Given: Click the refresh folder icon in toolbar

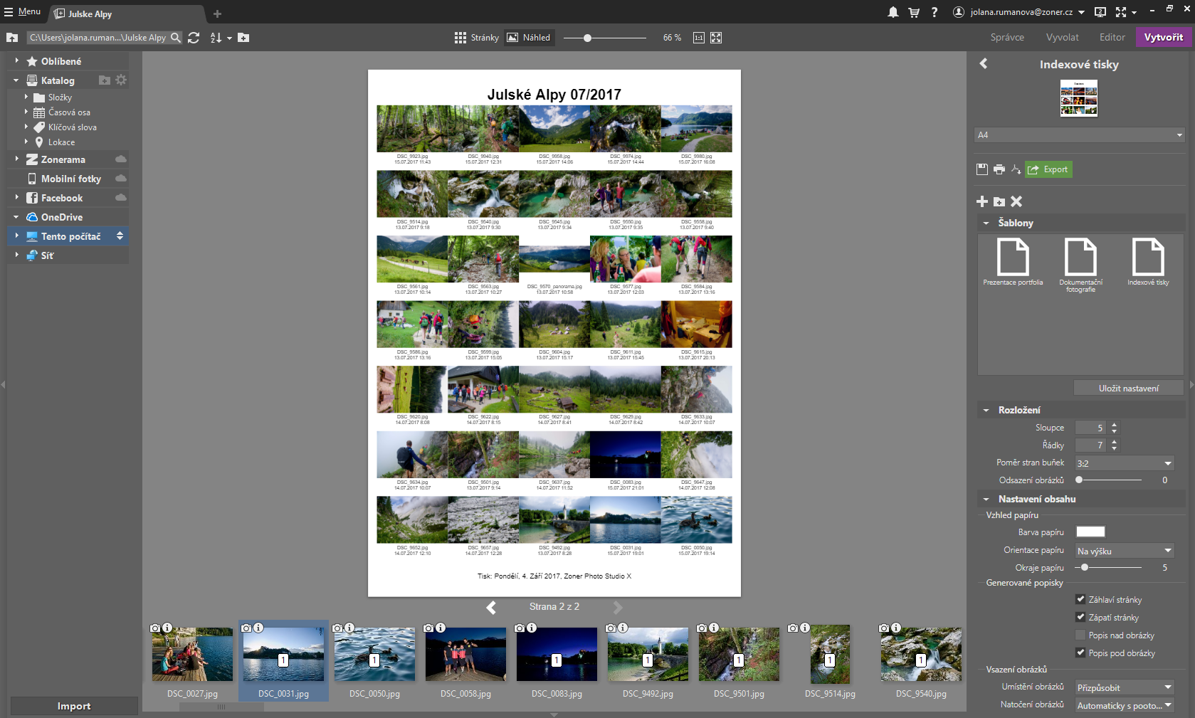Looking at the screenshot, I should point(194,38).
